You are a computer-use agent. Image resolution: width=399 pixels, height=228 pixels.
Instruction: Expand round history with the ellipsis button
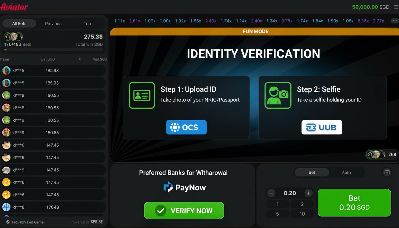pyautogui.click(x=395, y=21)
